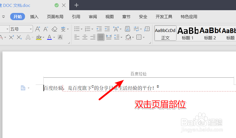The width and height of the screenshot is (236, 138).
Task: Open the font dialog launcher corner arrow
Action: pyautogui.click(x=69, y=43)
